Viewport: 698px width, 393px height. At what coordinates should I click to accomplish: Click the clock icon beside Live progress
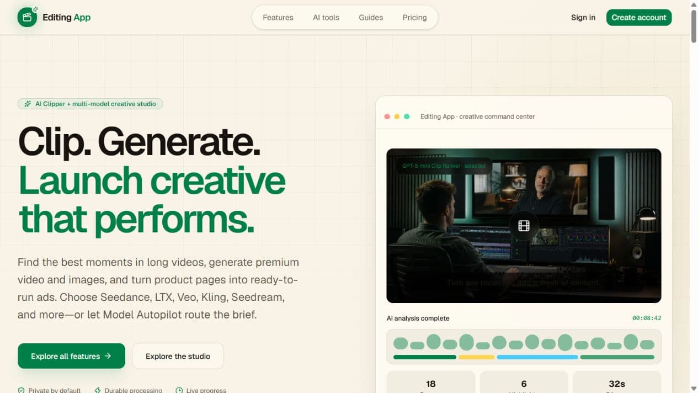(x=179, y=390)
